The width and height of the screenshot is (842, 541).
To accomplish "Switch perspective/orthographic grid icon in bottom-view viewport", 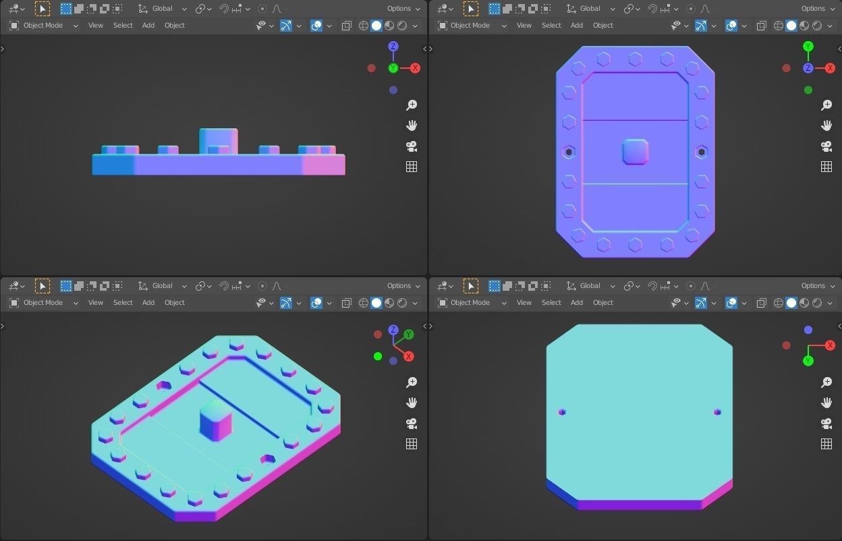I will pos(826,444).
